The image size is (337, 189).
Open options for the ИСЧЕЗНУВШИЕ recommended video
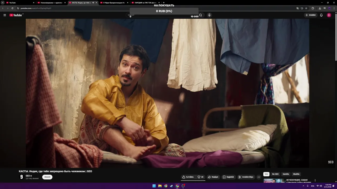point(315,180)
